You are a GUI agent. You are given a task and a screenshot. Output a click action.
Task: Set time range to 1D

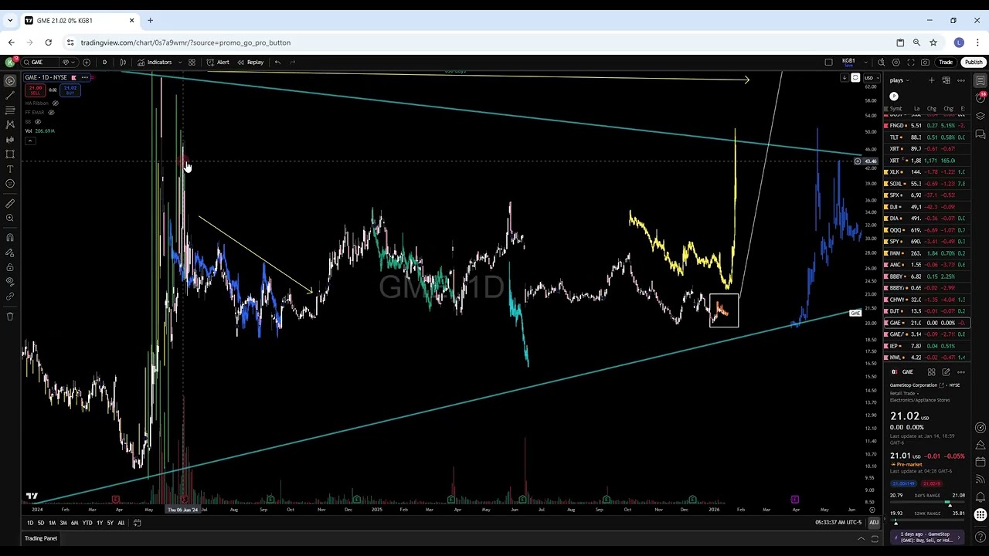click(30, 523)
